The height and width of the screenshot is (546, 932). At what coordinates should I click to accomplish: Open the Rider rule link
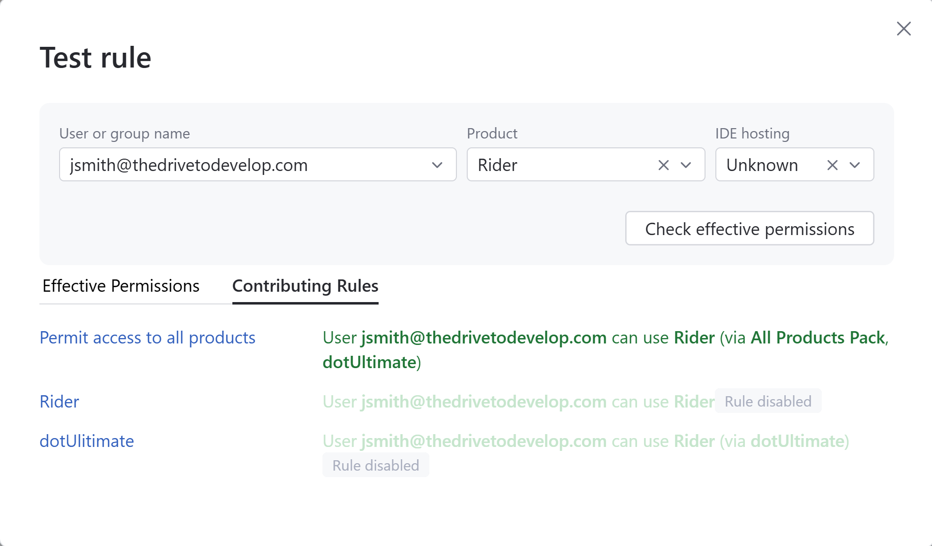tap(59, 402)
